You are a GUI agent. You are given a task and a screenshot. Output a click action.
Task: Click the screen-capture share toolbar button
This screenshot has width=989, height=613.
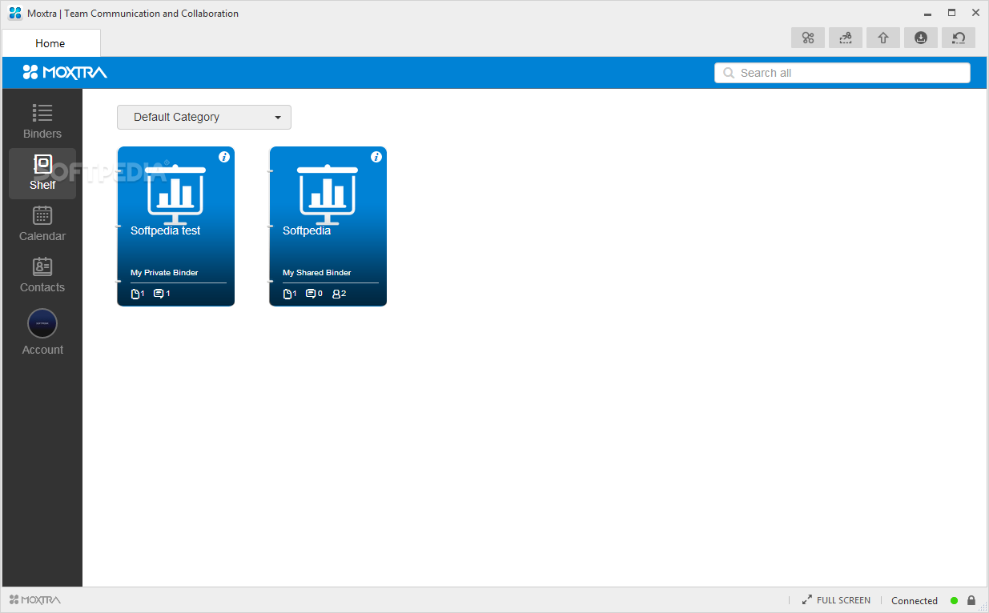[846, 38]
